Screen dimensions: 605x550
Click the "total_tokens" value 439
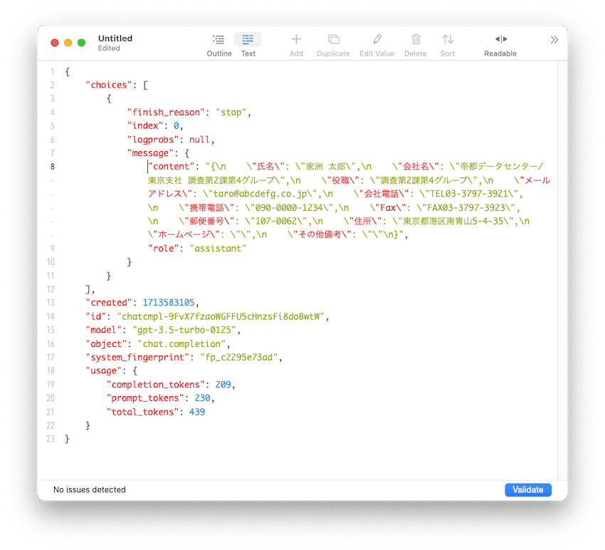point(196,412)
